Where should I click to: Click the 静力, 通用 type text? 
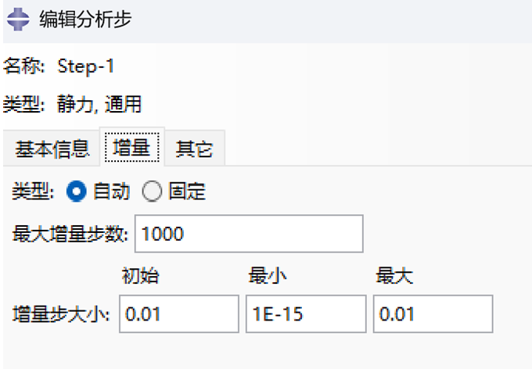[x=99, y=104]
